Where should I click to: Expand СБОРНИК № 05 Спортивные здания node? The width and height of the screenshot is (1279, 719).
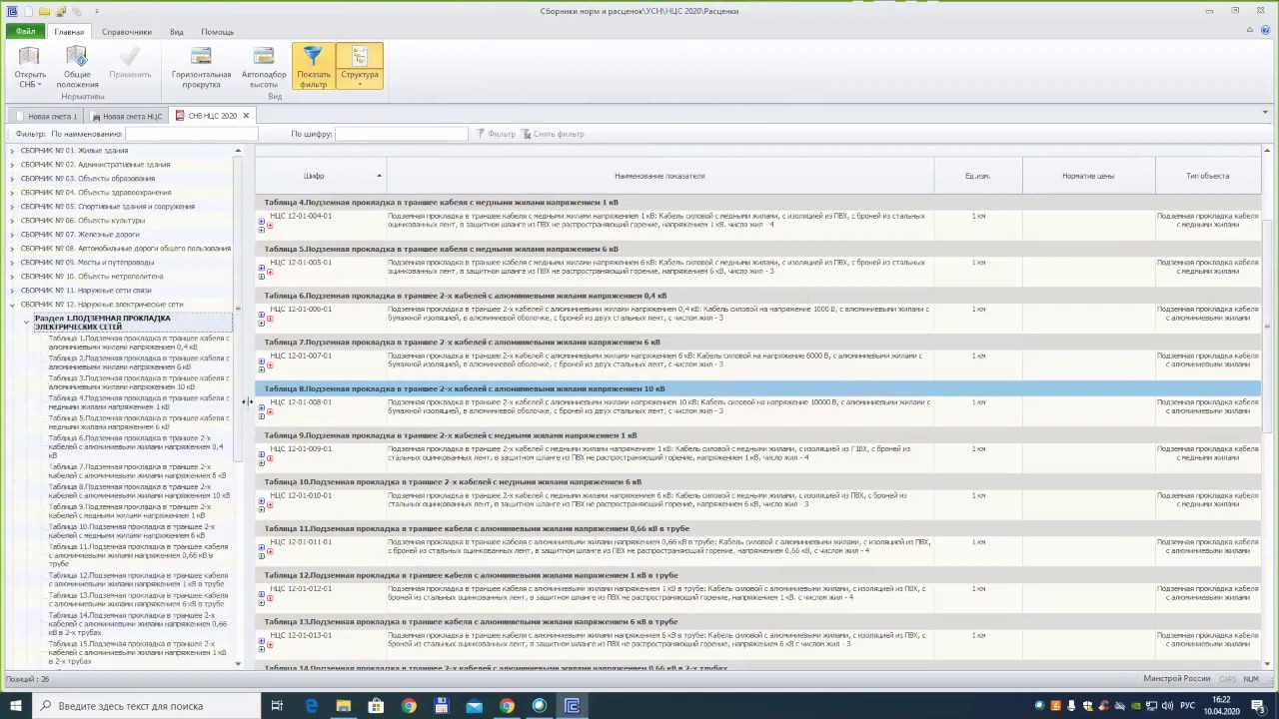pos(12,207)
